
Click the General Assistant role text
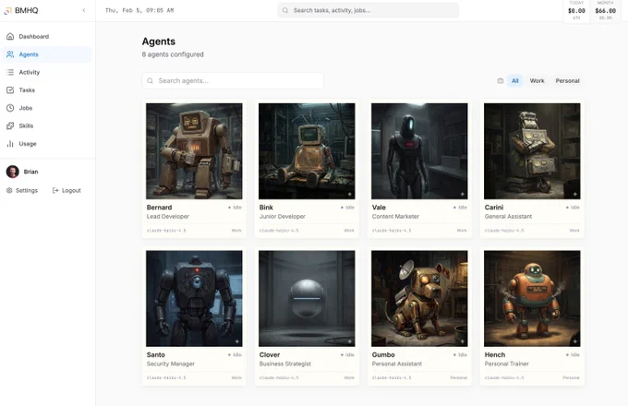coord(508,217)
